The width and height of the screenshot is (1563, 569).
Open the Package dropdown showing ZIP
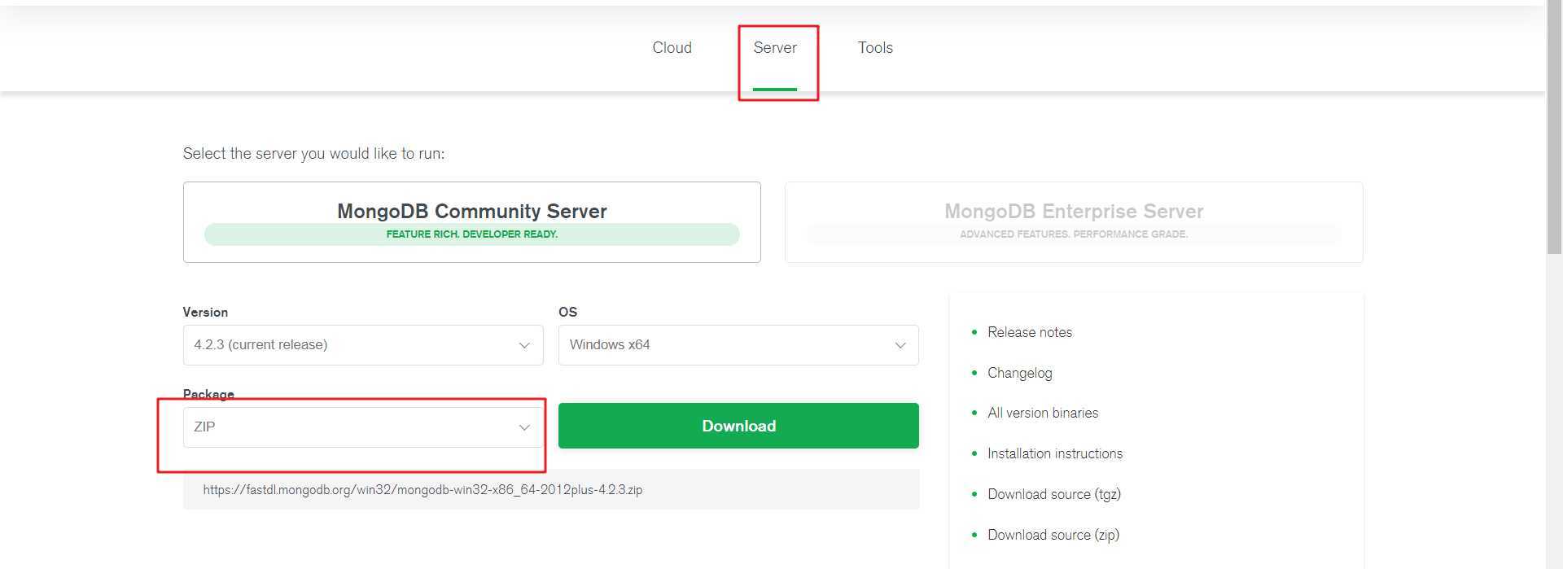pos(363,427)
